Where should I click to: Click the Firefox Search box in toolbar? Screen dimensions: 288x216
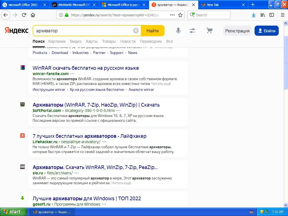coord(209,15)
